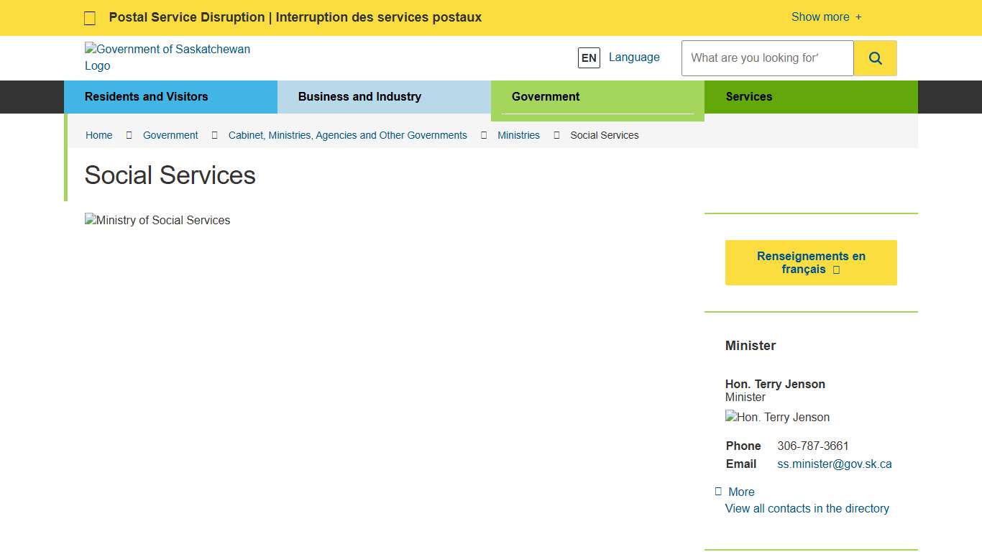
Task: Navigate to Home via the breadcrumb
Action: 98,135
